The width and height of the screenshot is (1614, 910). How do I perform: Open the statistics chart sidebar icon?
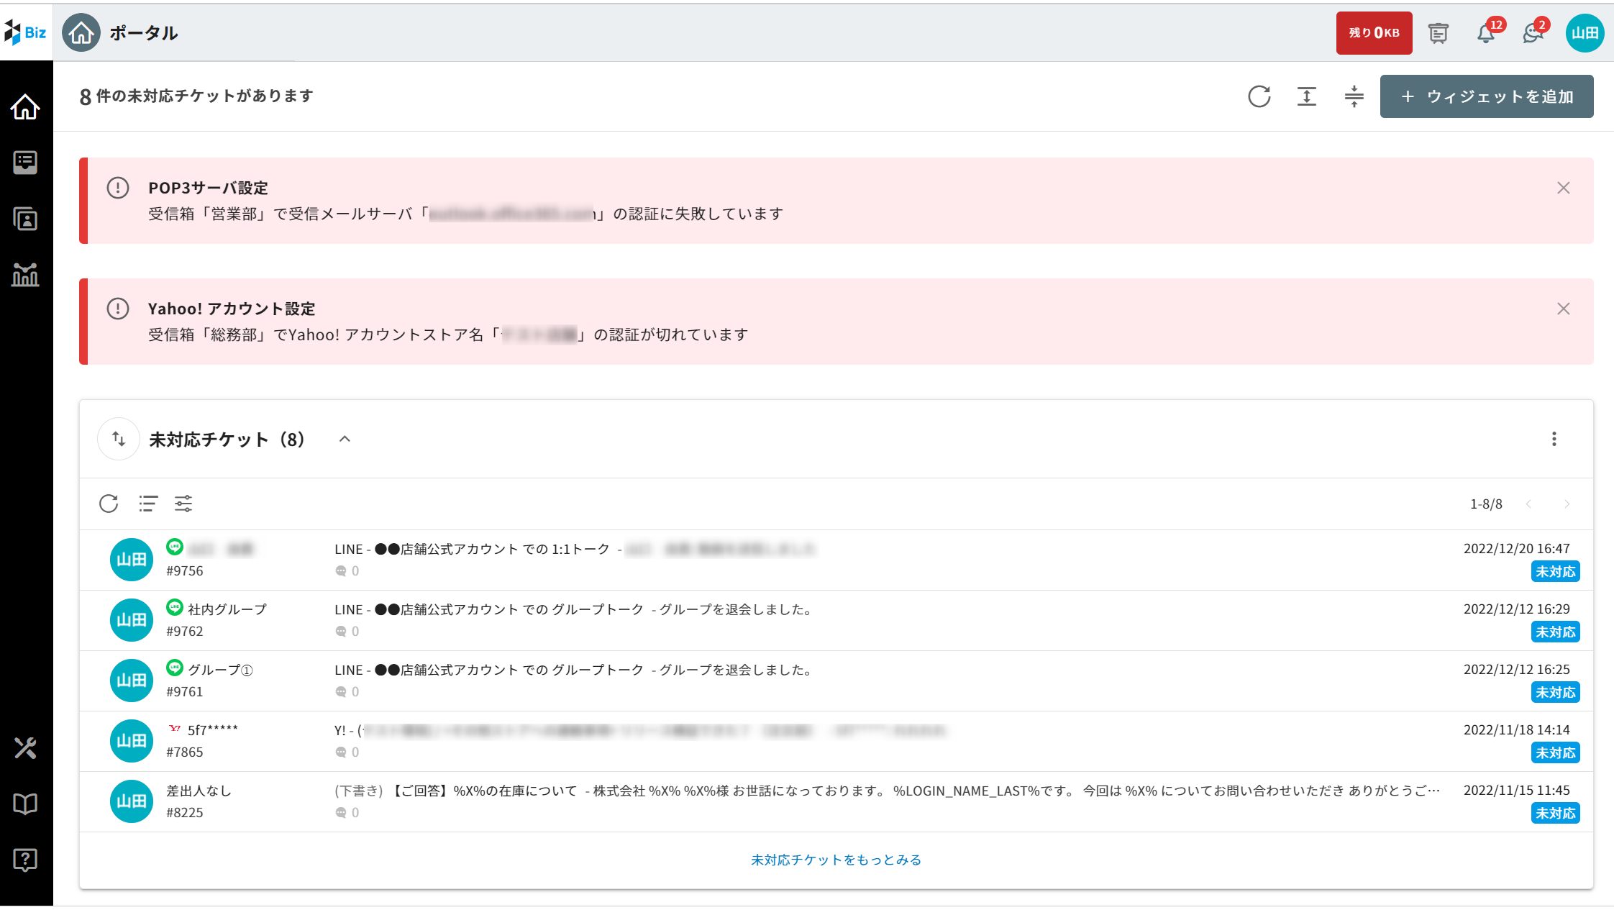coord(25,275)
